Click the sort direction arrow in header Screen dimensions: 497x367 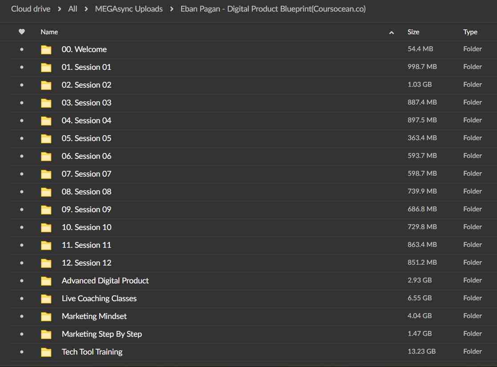(392, 32)
